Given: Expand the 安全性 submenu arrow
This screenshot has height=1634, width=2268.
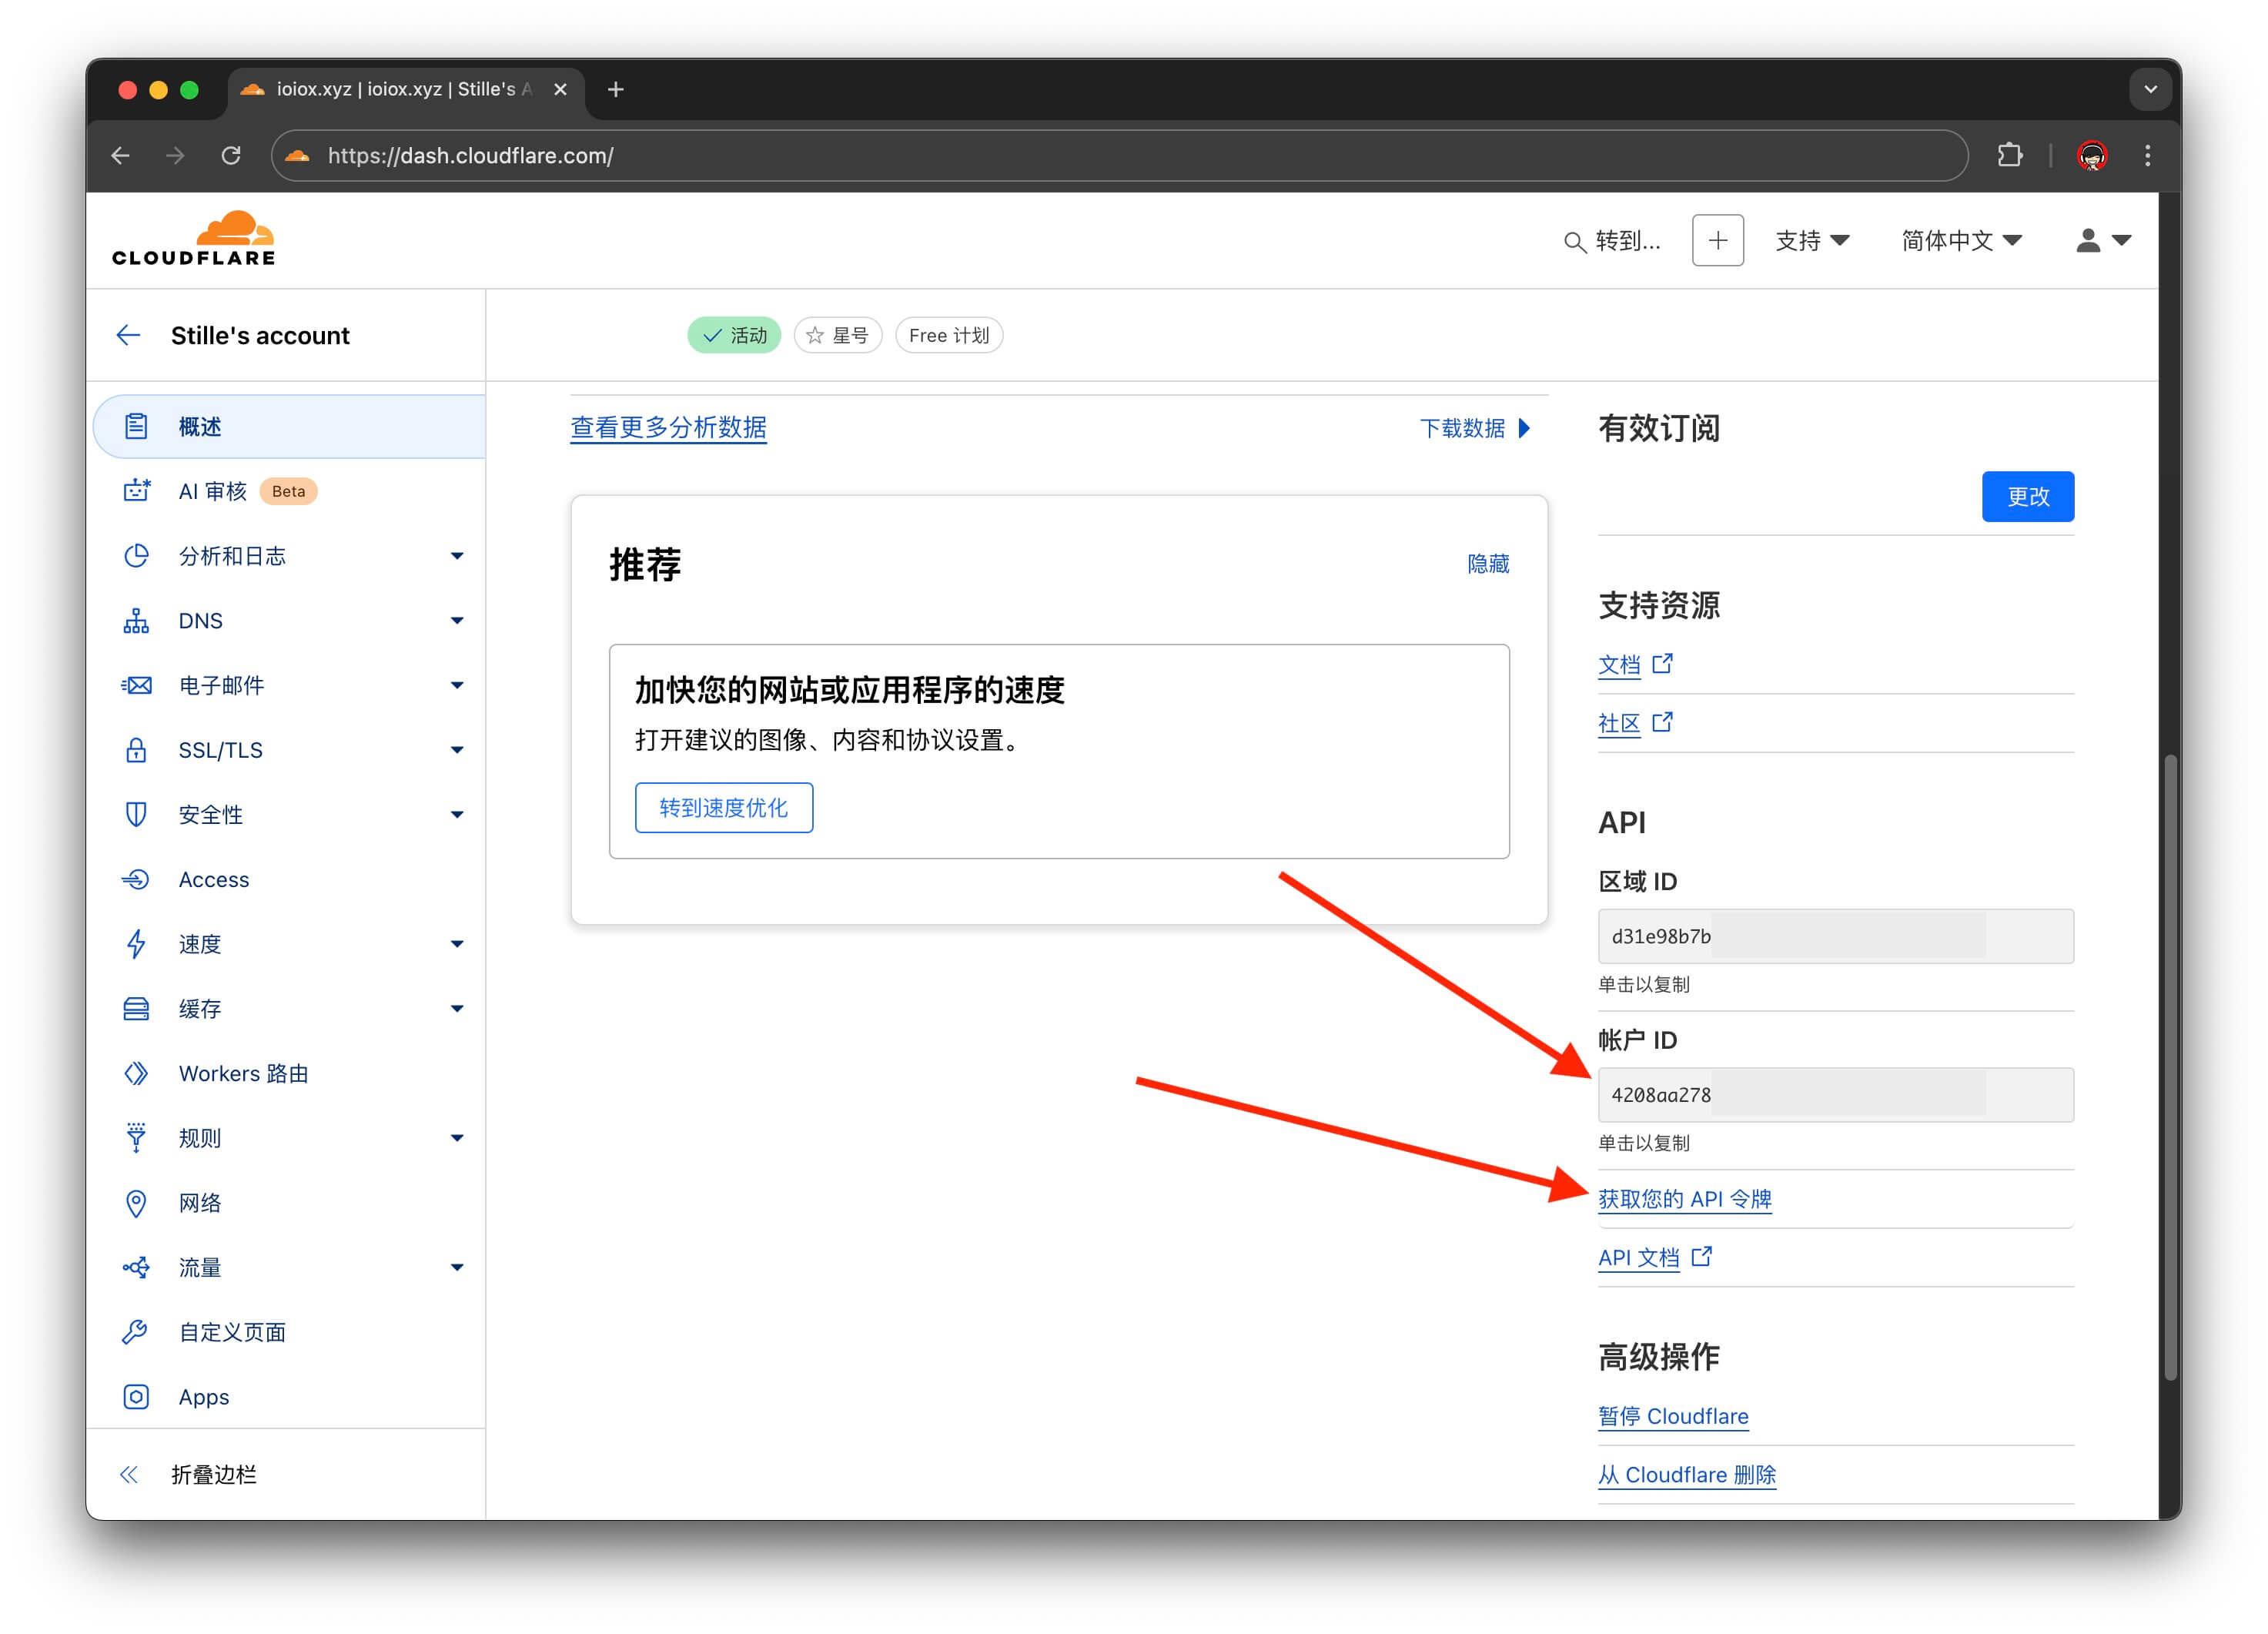Looking at the screenshot, I should pyautogui.click(x=457, y=815).
